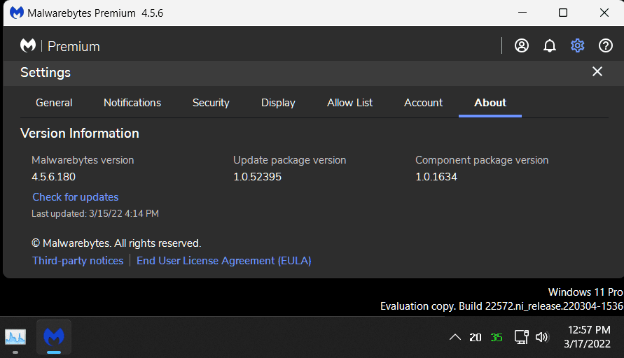
Task: Switch to the General tab
Action: click(x=54, y=103)
